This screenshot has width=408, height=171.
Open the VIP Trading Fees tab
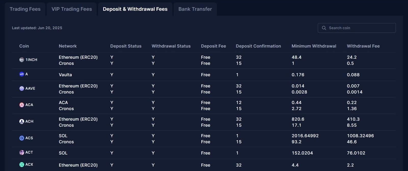pos(71,9)
